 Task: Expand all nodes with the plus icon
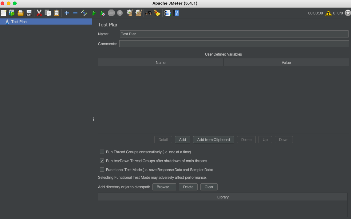pyautogui.click(x=66, y=13)
